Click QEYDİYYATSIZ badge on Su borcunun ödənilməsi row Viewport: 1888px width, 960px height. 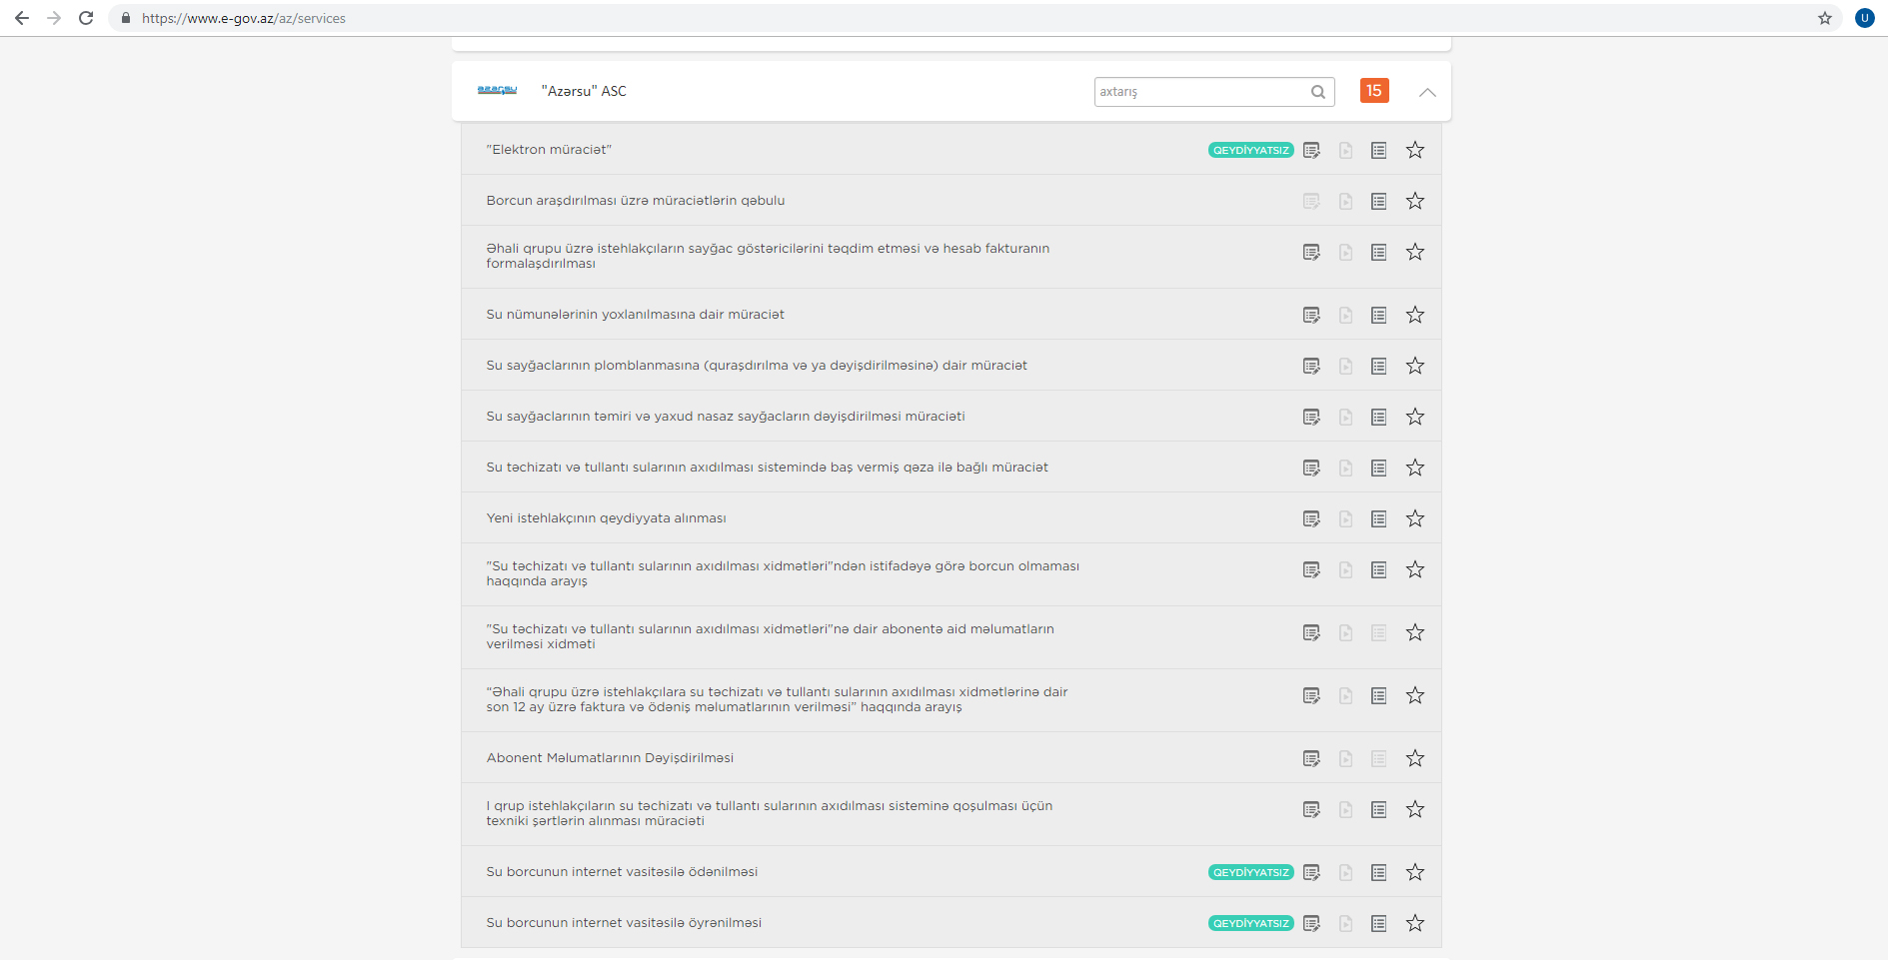click(1251, 872)
